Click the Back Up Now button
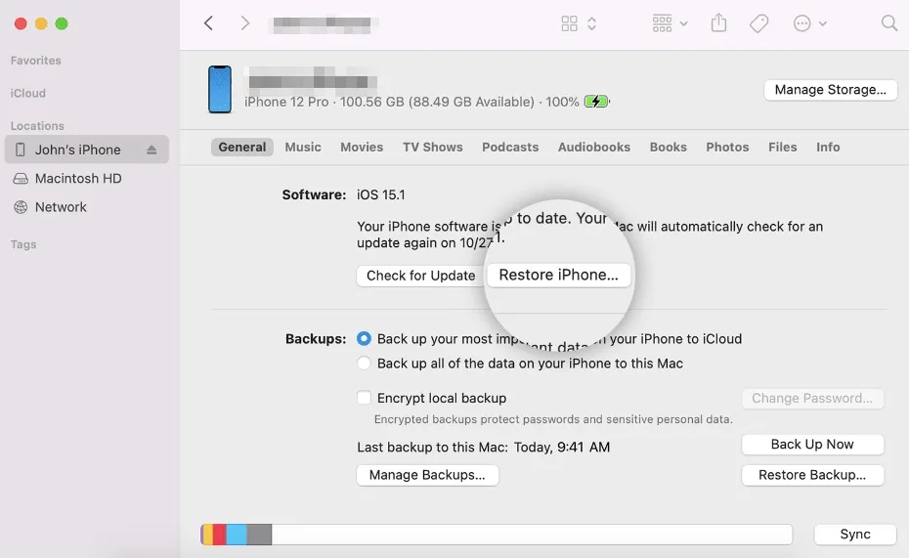 point(812,445)
